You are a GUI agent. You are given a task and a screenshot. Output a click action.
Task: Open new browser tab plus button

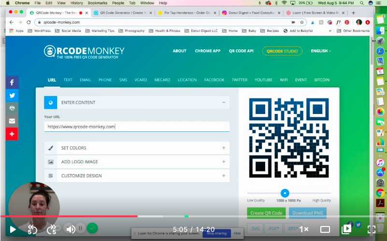[353, 13]
